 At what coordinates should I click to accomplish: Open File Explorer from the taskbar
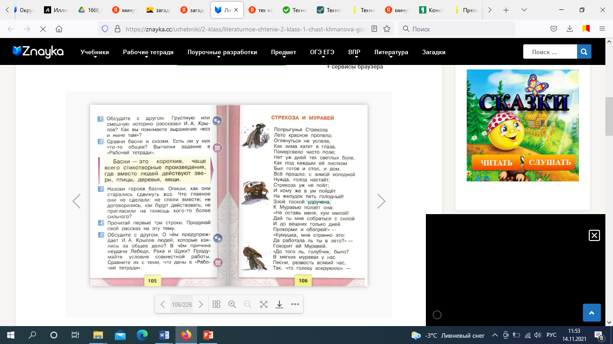tap(98, 335)
